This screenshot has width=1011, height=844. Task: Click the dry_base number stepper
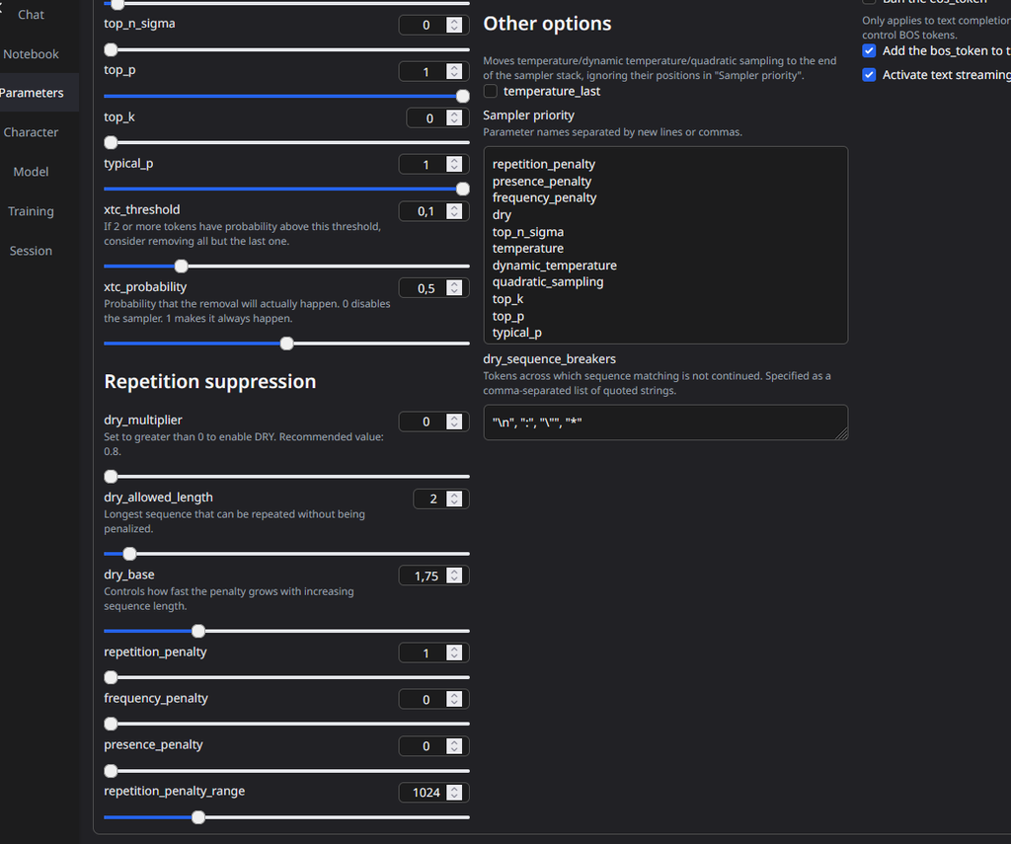point(454,575)
